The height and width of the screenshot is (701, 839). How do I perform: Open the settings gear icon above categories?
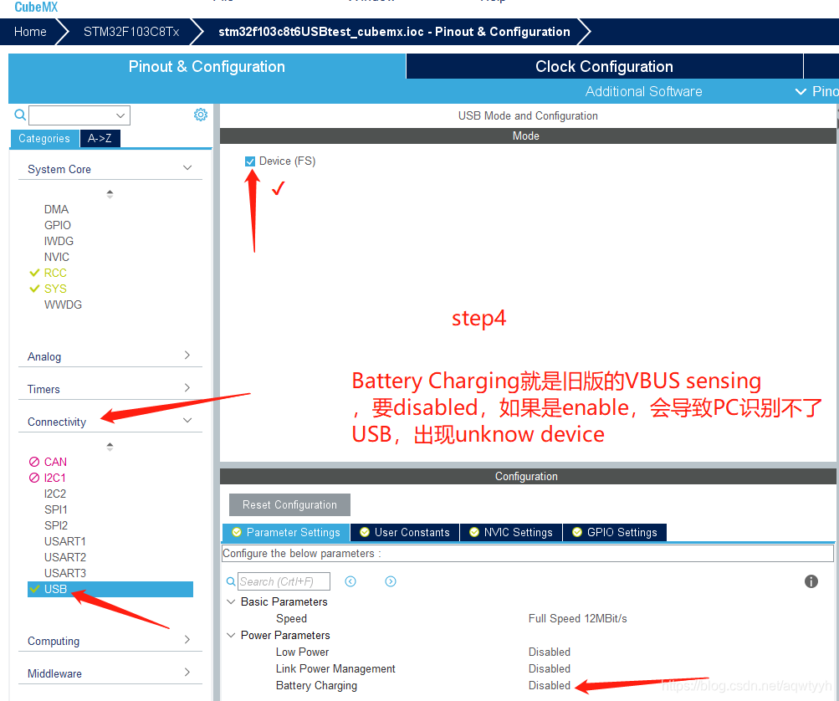201,115
